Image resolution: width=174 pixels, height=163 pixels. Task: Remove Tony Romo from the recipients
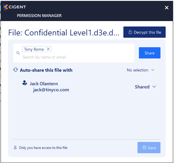(48, 49)
